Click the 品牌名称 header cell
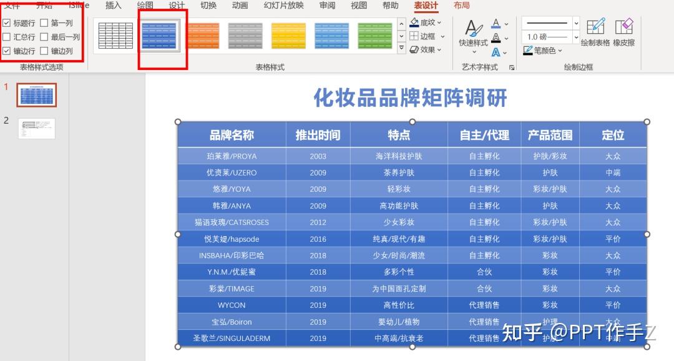674x361 pixels. pos(232,135)
